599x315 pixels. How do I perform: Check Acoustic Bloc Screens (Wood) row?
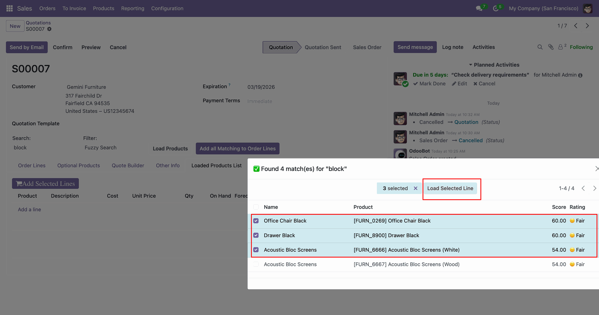click(x=256, y=264)
